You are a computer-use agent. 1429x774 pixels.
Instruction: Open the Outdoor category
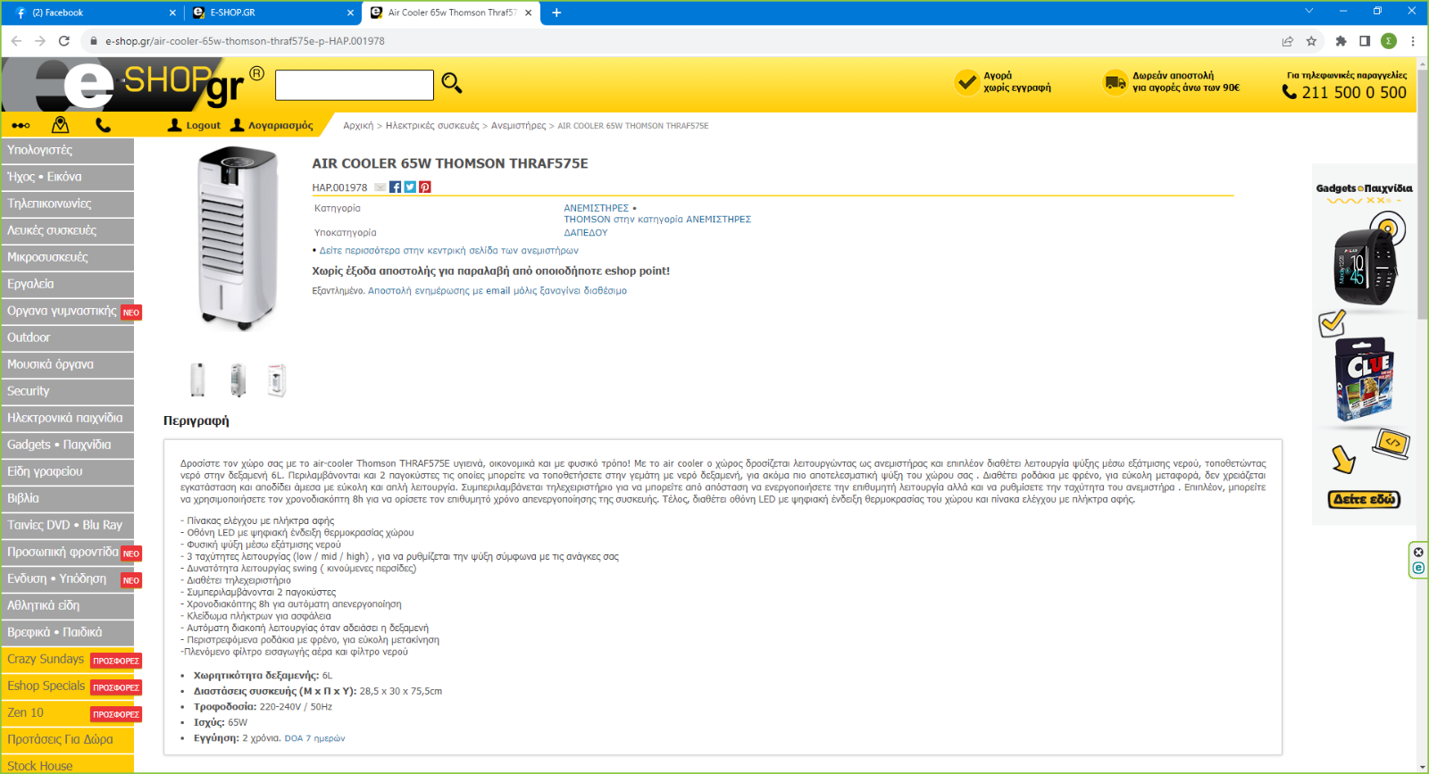pos(68,337)
